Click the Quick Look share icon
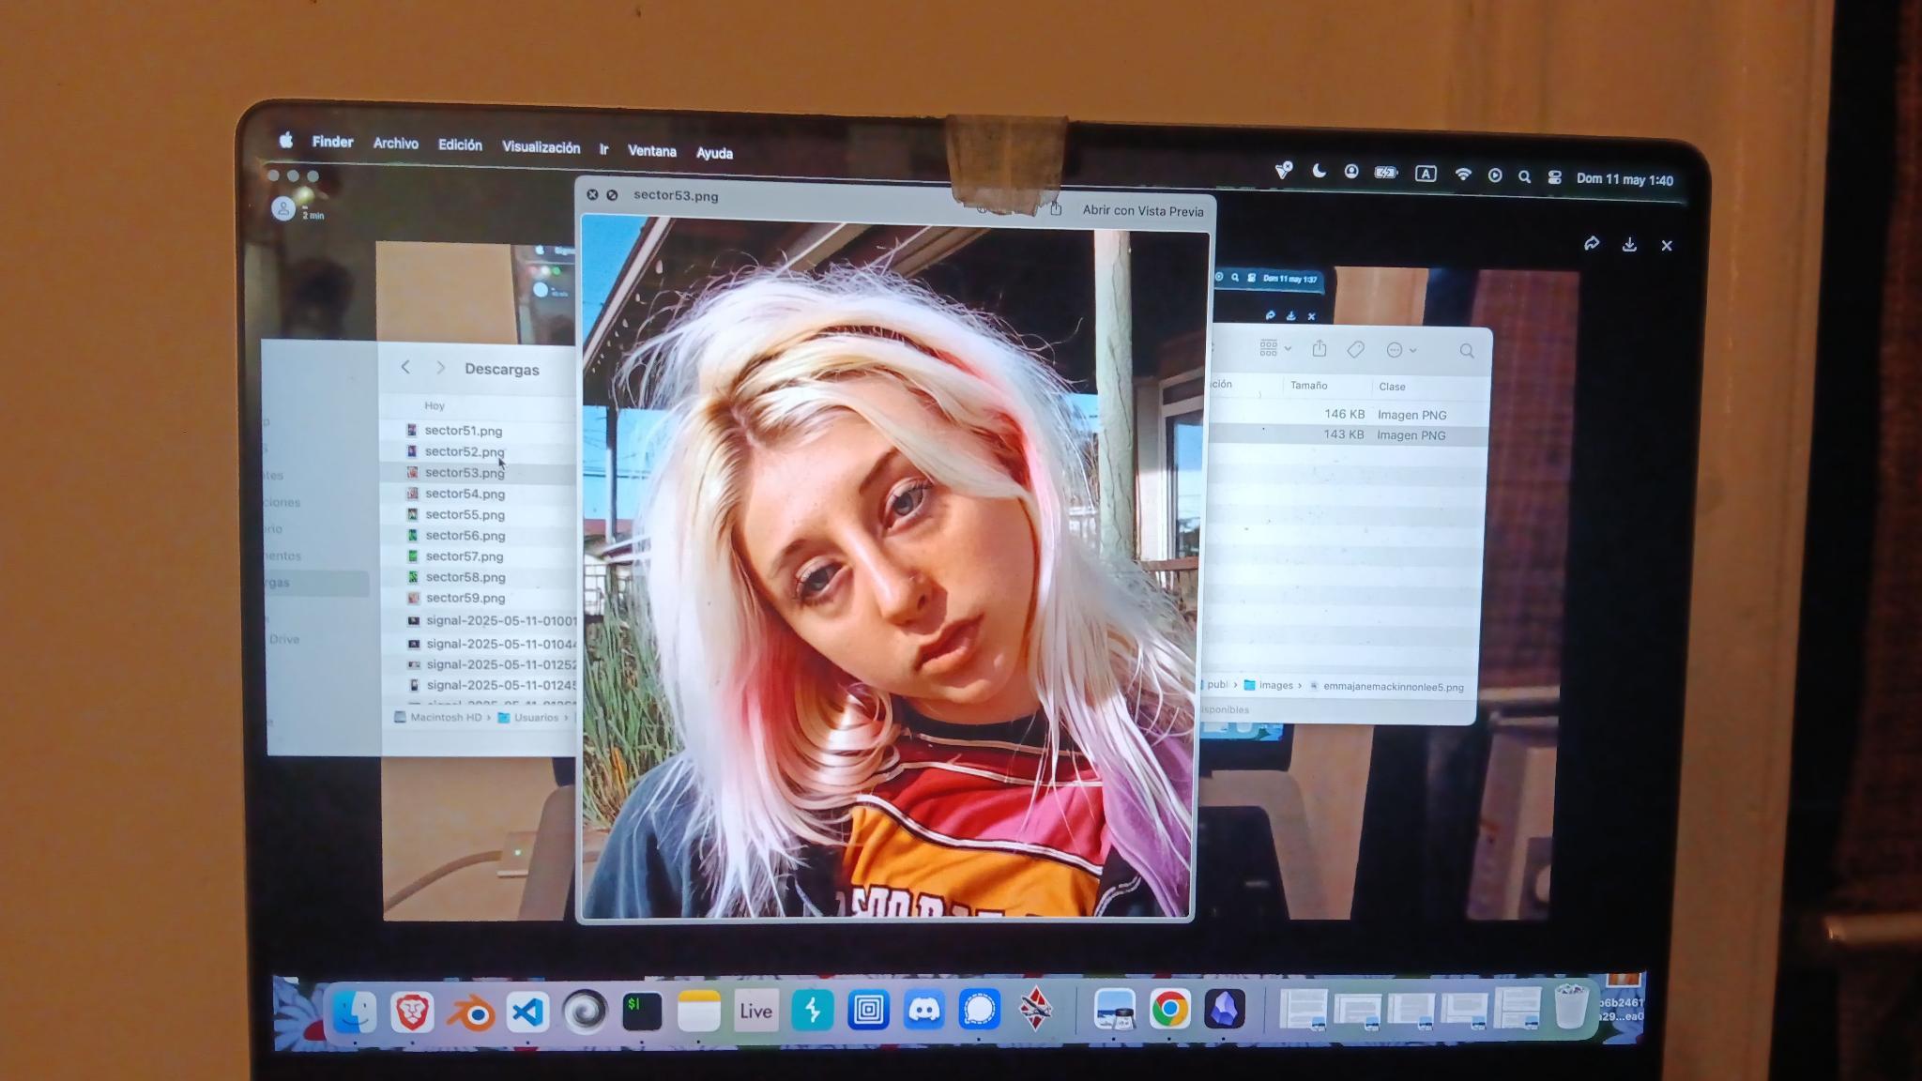 click(1056, 209)
